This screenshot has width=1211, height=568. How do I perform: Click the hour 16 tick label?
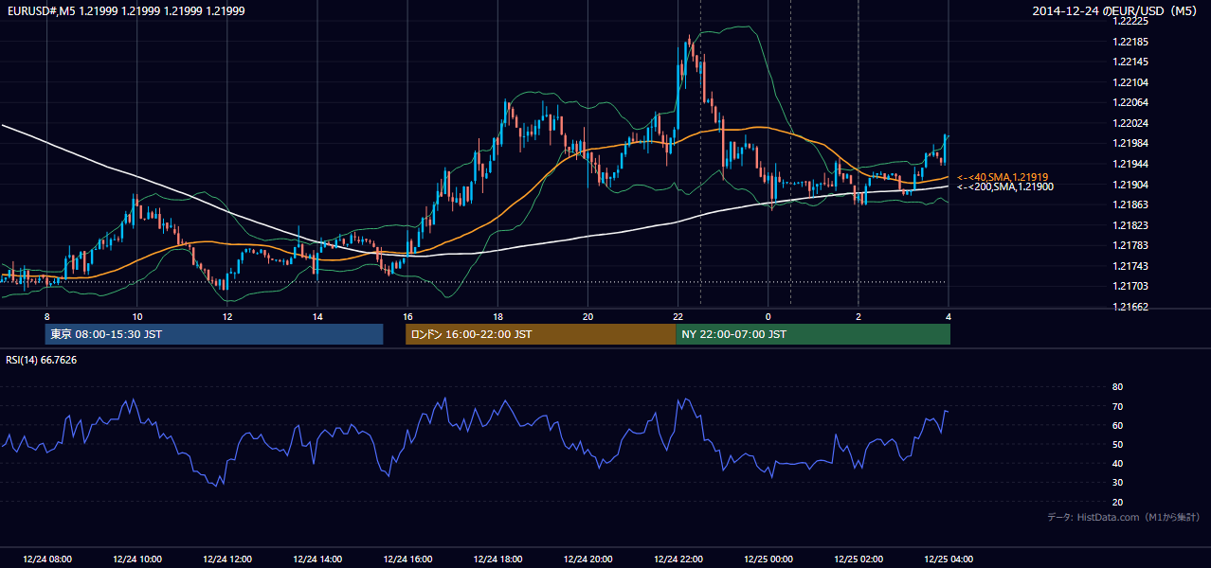pos(407,316)
